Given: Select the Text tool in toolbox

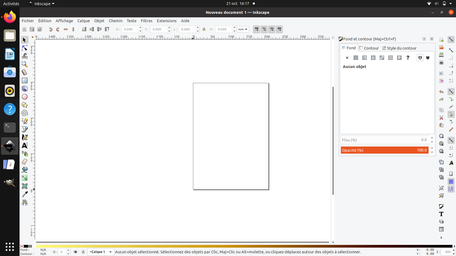Looking at the screenshot, I should [25, 145].
